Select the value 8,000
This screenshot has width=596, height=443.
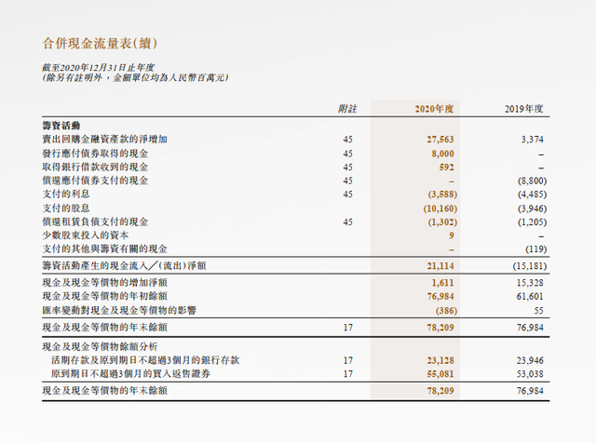pos(442,154)
